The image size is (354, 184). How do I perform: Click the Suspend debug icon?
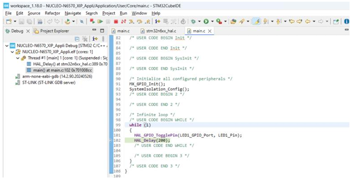tap(108, 22)
